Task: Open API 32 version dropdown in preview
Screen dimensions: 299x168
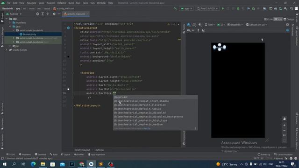Action: (221, 25)
